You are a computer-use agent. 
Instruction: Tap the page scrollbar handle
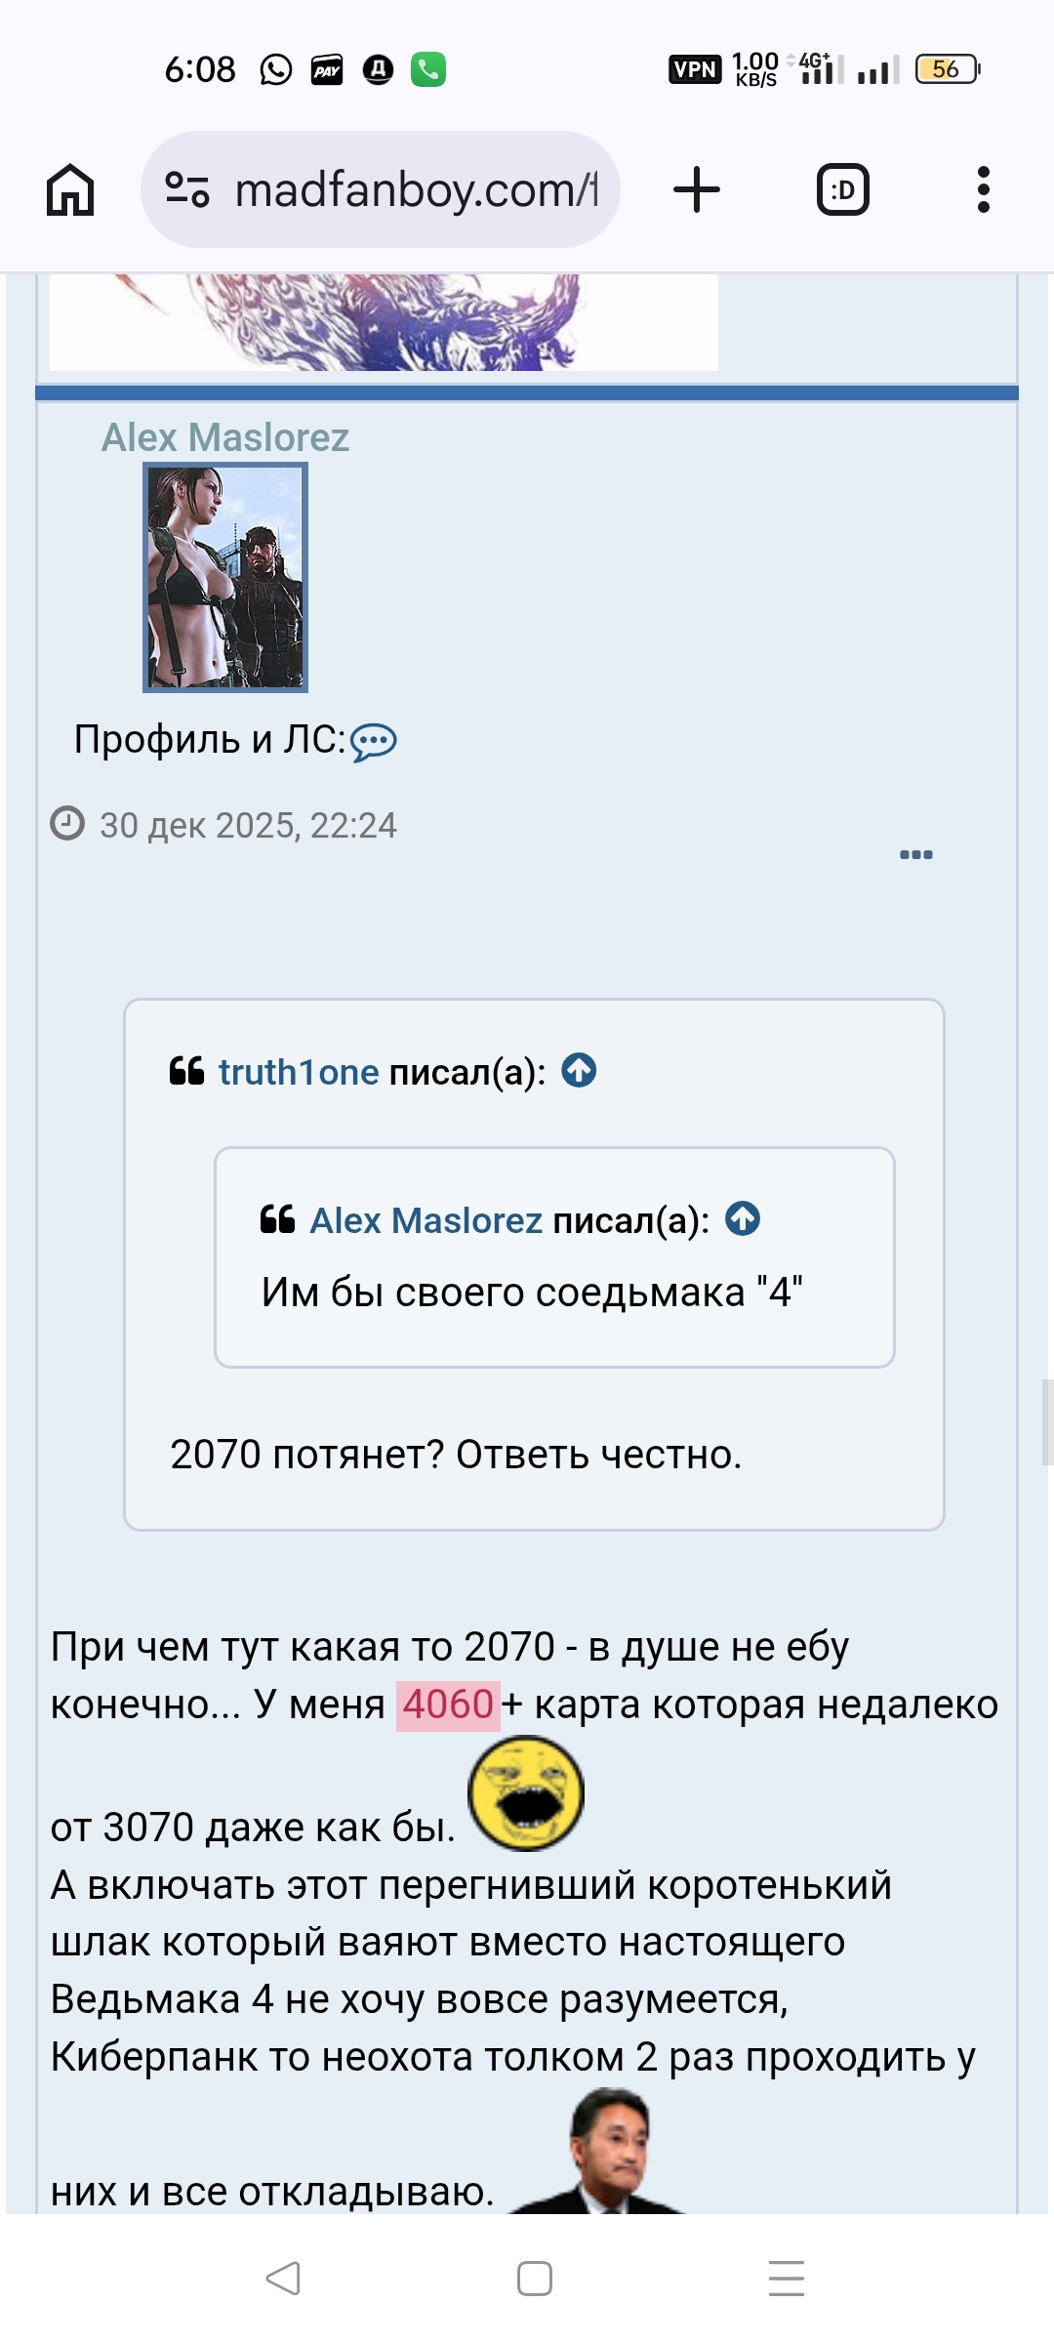point(1047,1421)
